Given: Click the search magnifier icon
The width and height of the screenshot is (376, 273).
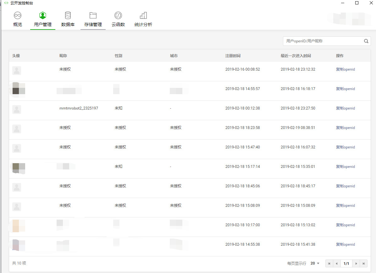Looking at the screenshot, I should coord(366,41).
